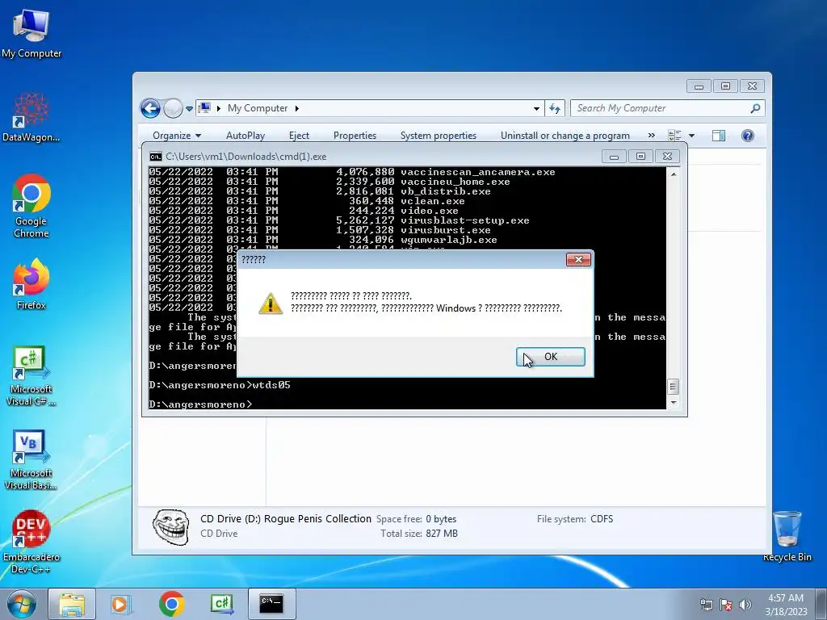Open Windows Explorer from the taskbar
The image size is (827, 620).
pyautogui.click(x=72, y=604)
